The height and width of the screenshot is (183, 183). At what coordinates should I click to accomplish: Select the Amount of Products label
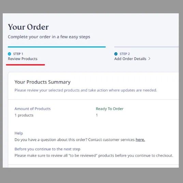(x=32, y=109)
